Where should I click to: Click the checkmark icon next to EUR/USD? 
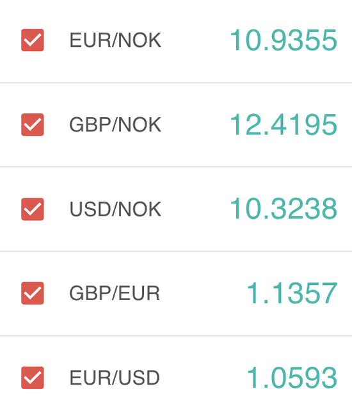coord(33,378)
